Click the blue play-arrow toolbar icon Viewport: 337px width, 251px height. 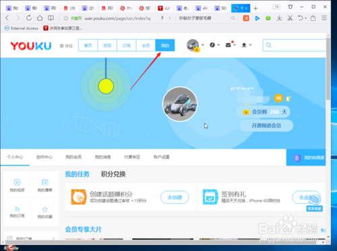pos(257,18)
